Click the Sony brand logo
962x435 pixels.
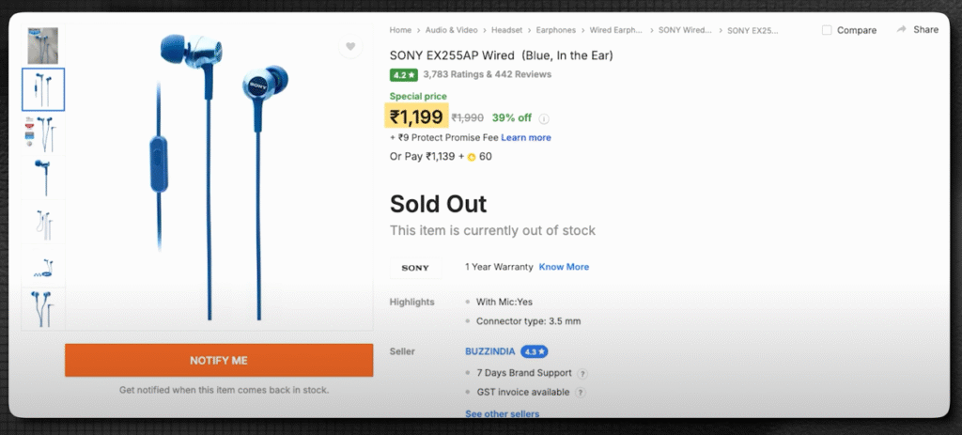tap(415, 268)
